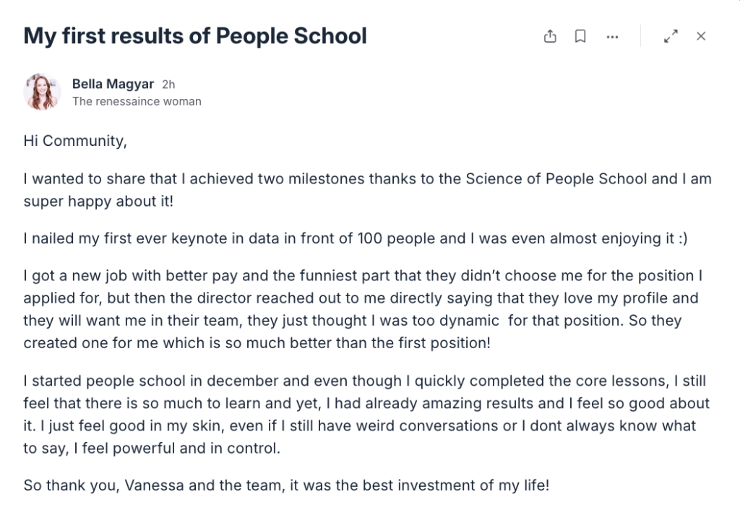Click the 2h post timestamp

(x=168, y=85)
